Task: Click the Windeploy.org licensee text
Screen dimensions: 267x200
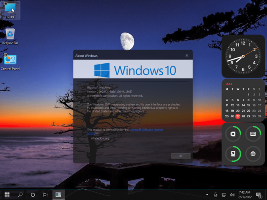Action: (x=100, y=138)
